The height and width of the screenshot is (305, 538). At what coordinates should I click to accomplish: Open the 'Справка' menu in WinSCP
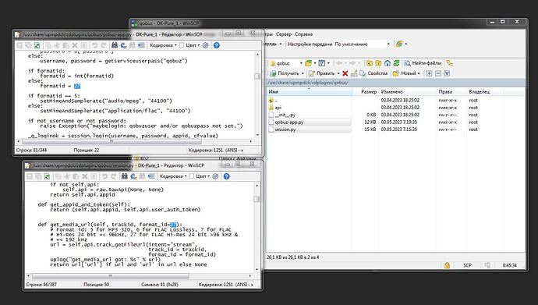[303, 34]
